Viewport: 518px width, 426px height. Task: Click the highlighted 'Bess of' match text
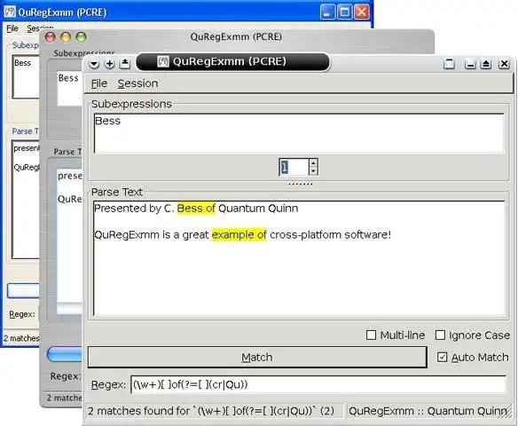[196, 209]
